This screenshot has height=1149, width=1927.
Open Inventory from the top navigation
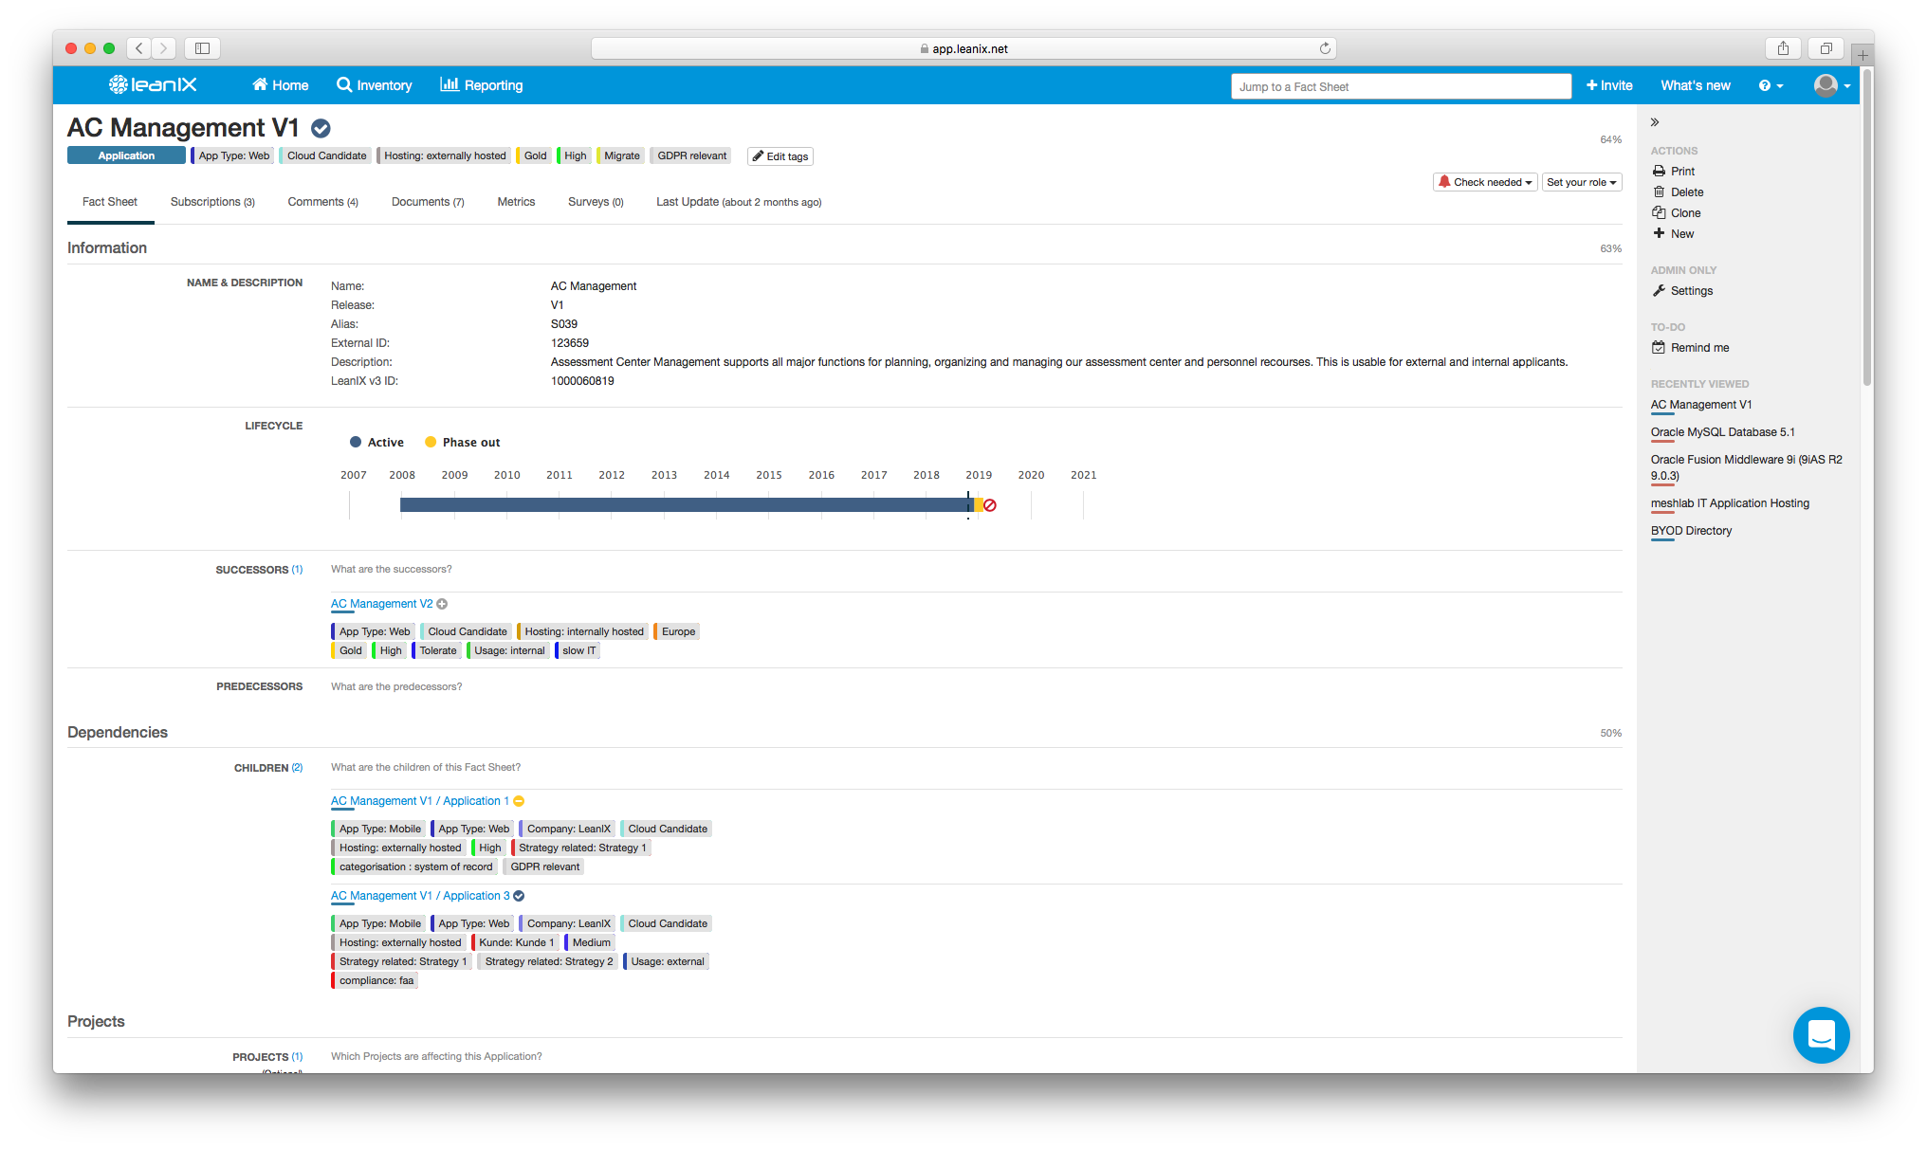point(374,85)
